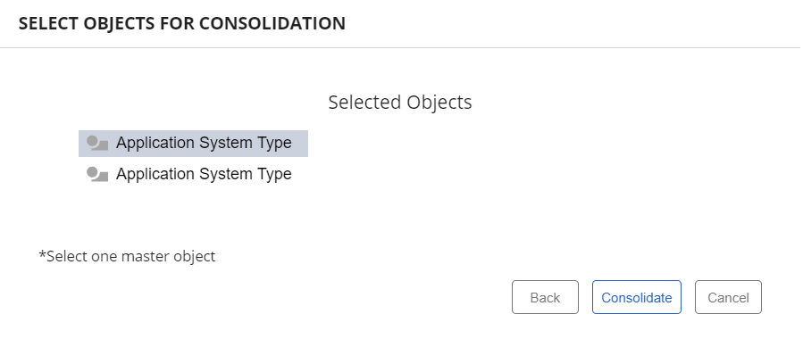Click the Select one master object note
This screenshot has height=339, width=803.
(127, 256)
